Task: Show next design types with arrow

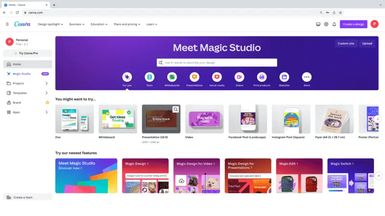Action: pyautogui.click(x=378, y=119)
